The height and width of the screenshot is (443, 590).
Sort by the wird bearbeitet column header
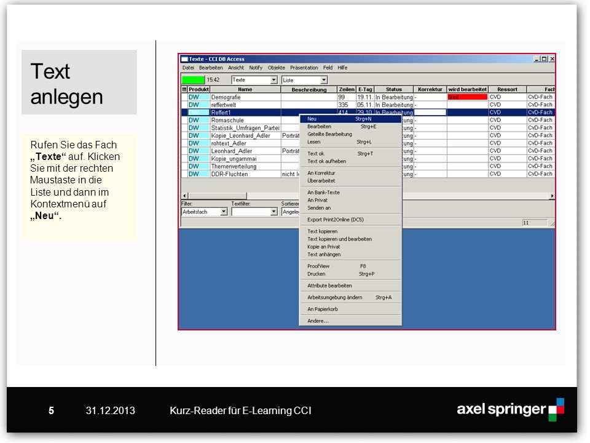[x=467, y=89]
